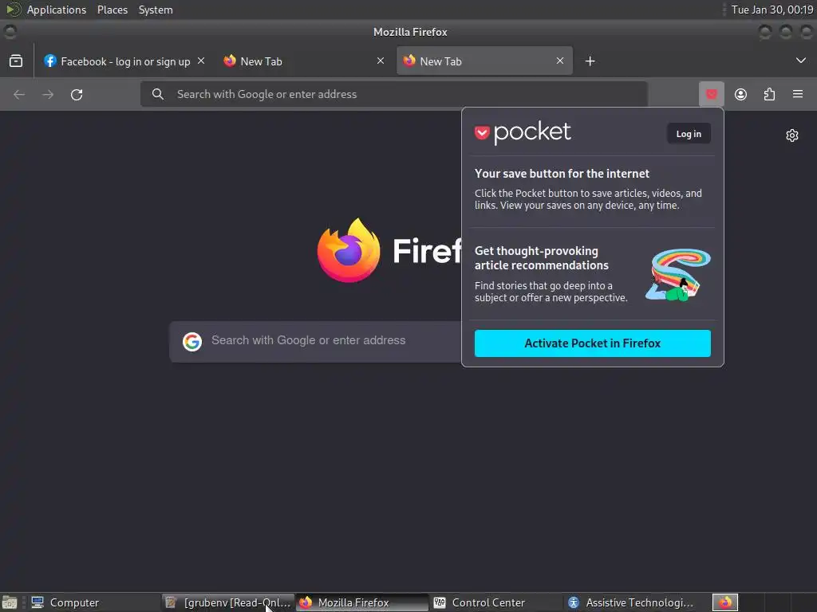Viewport: 817px width, 612px height.
Task: Select the active New Tab
Action: (484, 61)
